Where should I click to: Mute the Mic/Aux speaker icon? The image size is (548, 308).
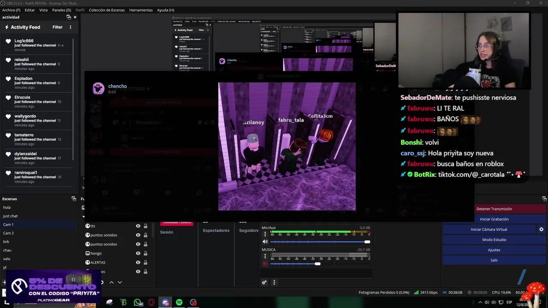[265, 242]
